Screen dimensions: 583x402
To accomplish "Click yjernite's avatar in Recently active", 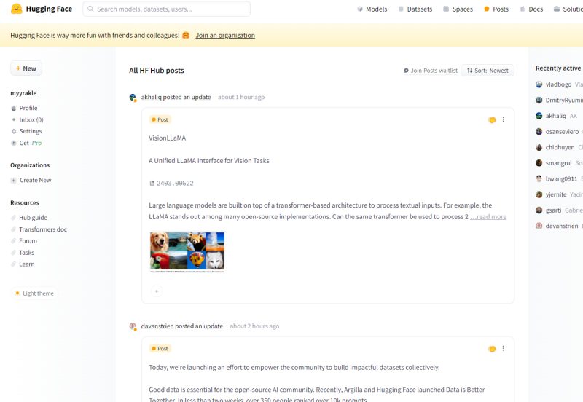I will 539,194.
